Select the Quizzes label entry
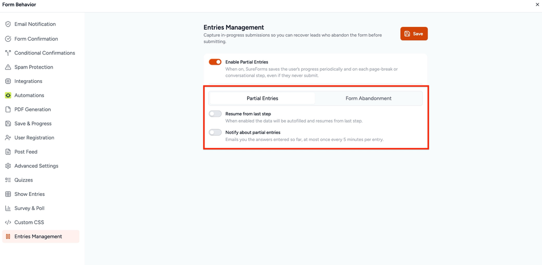The image size is (542, 265). pos(23,180)
